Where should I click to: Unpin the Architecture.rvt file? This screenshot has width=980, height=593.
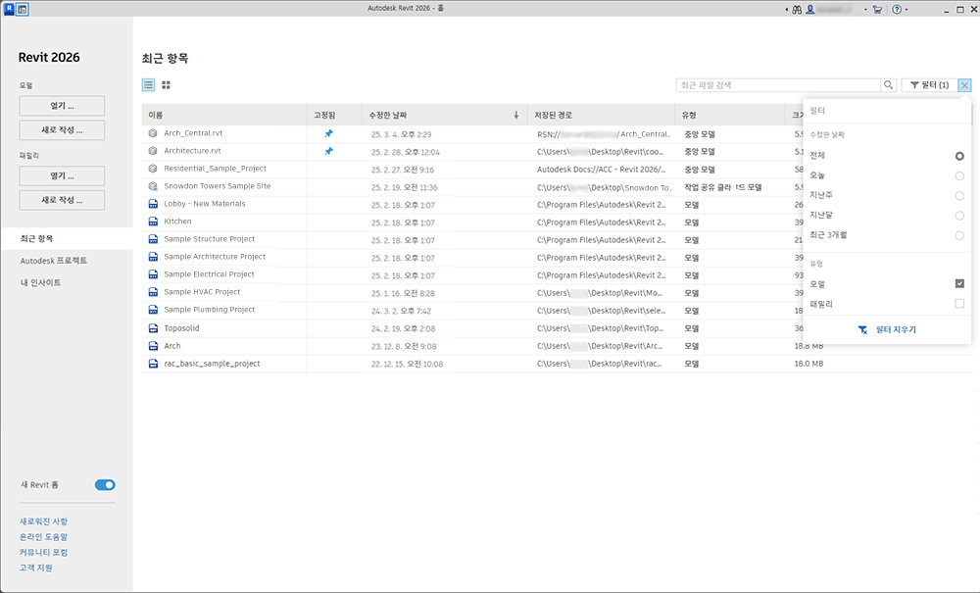pos(328,151)
